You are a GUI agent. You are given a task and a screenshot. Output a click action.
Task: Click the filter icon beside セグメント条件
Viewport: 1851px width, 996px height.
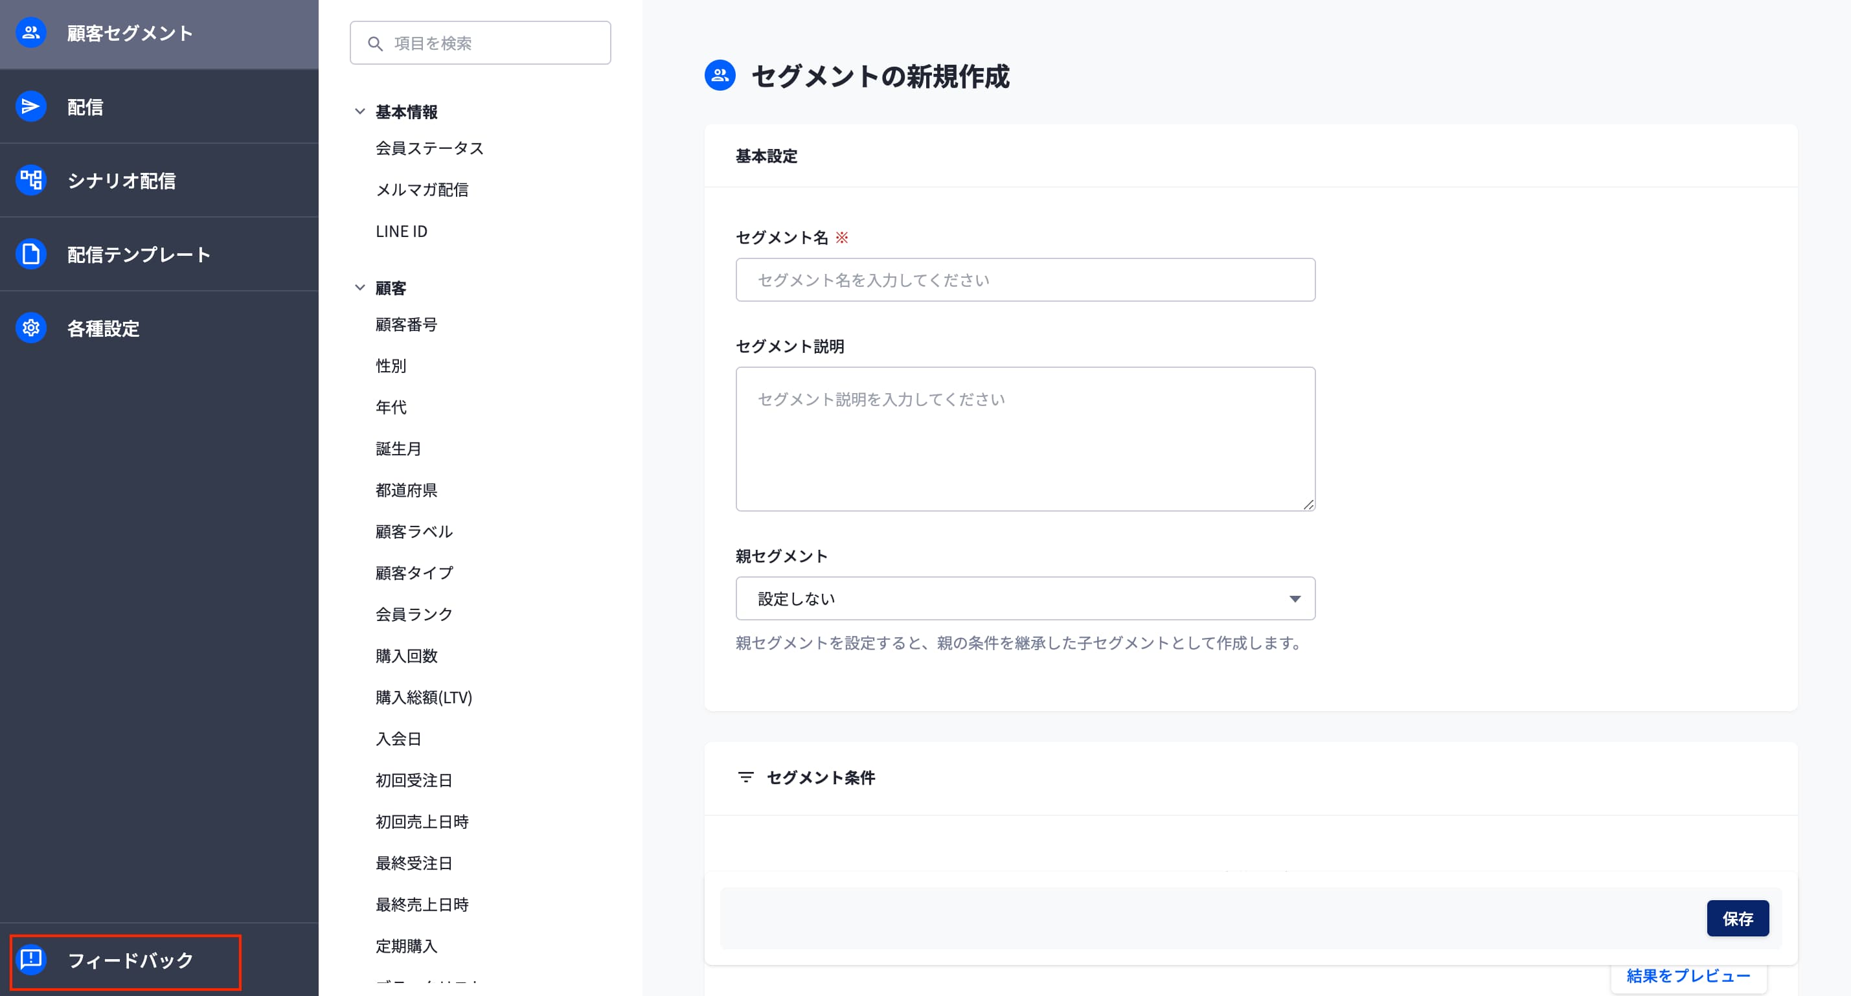tap(745, 778)
